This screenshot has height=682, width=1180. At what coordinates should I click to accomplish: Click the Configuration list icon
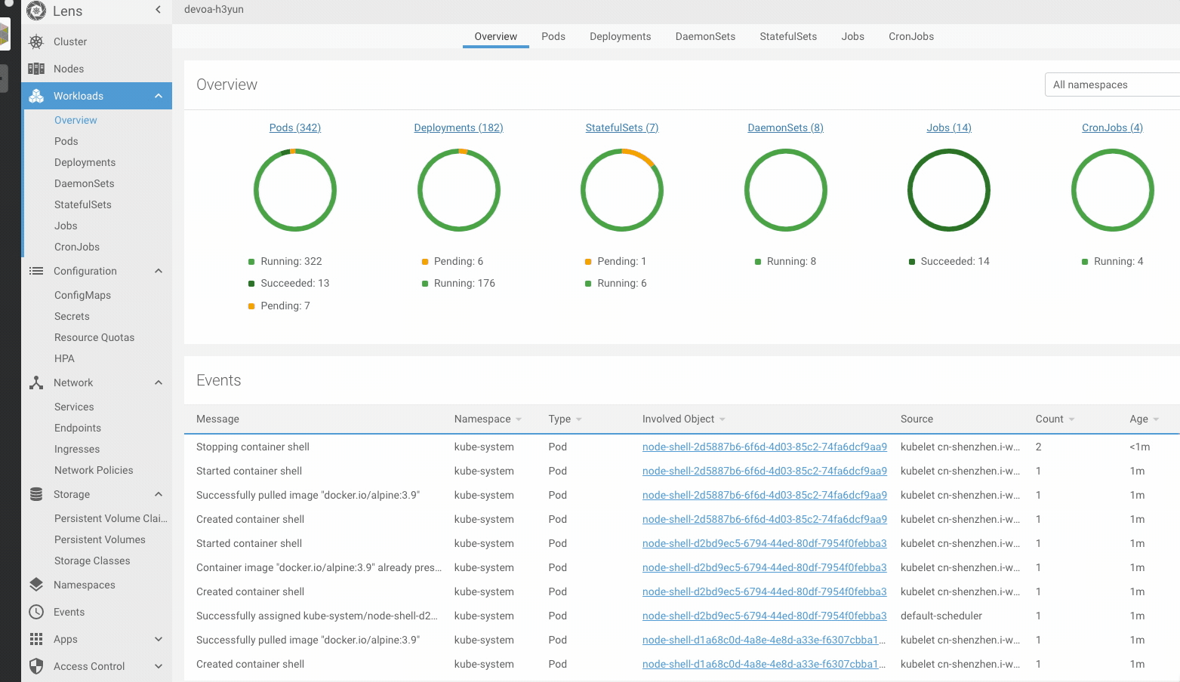(x=36, y=271)
